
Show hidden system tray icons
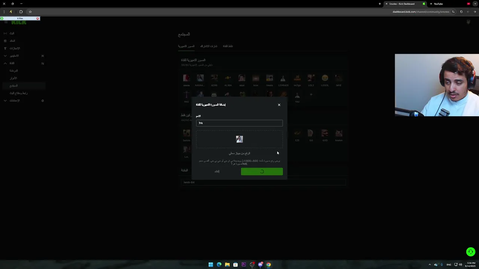pyautogui.click(x=430, y=265)
